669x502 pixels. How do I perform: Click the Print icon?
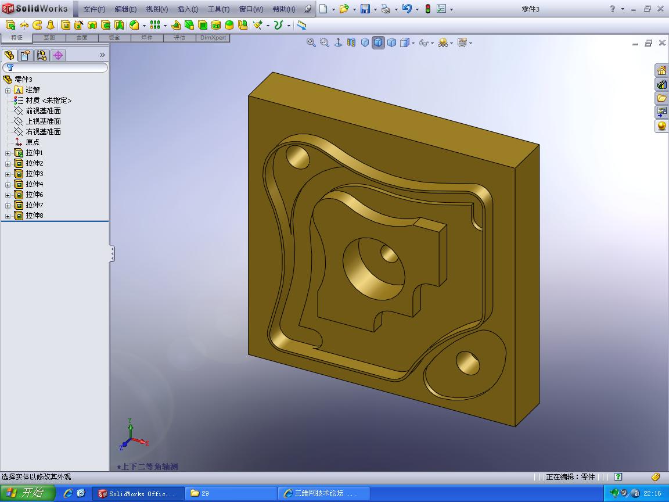pos(386,9)
